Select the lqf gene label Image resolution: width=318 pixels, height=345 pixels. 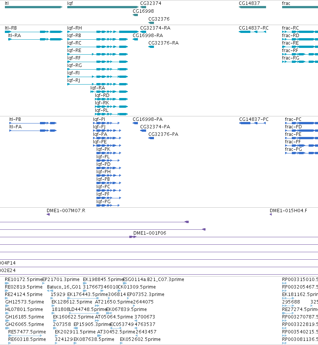click(x=70, y=3)
